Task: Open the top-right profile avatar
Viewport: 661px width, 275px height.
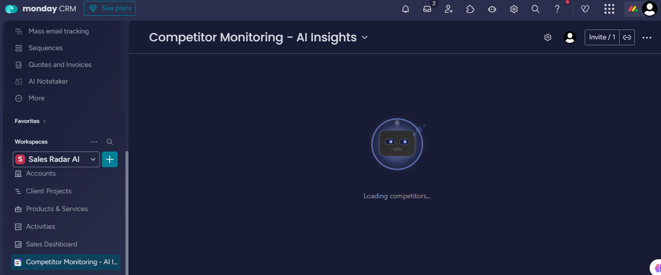Action: click(x=650, y=9)
